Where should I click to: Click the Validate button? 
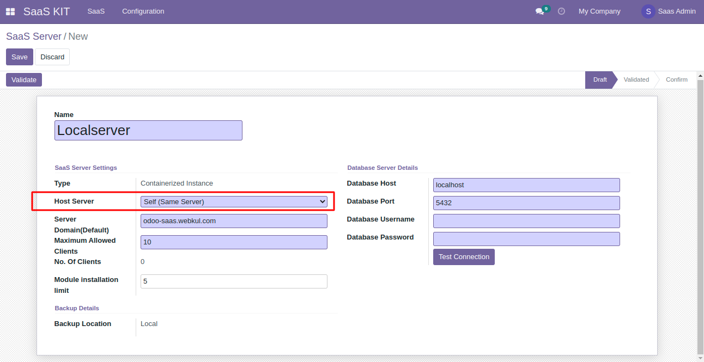24,80
